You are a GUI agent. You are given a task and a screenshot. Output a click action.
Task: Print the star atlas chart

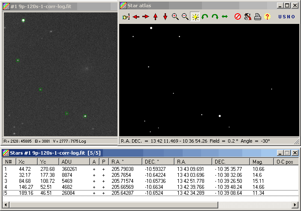(257, 17)
